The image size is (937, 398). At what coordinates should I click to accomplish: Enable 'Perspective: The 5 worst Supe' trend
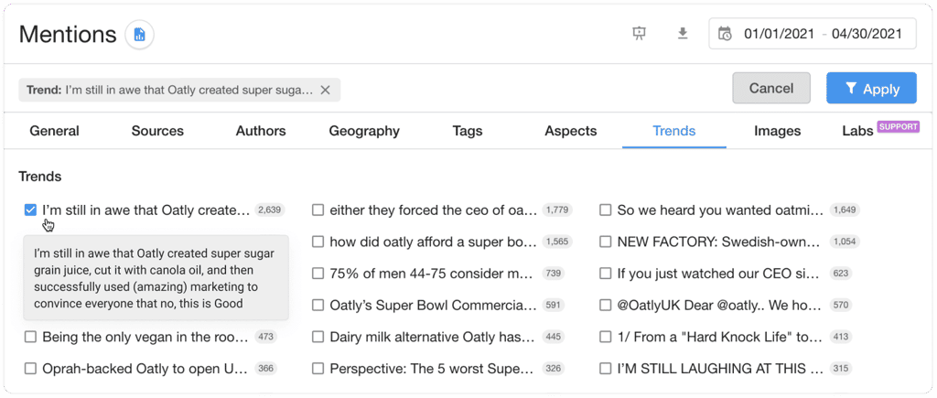pos(318,369)
